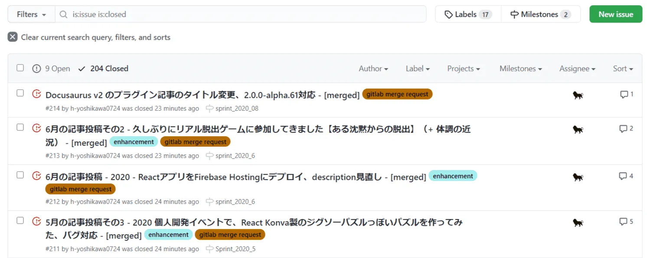Image resolution: width=647 pixels, height=258 pixels.
Task: Click the milestone icon next to sprint_2020_08
Action: point(209,108)
